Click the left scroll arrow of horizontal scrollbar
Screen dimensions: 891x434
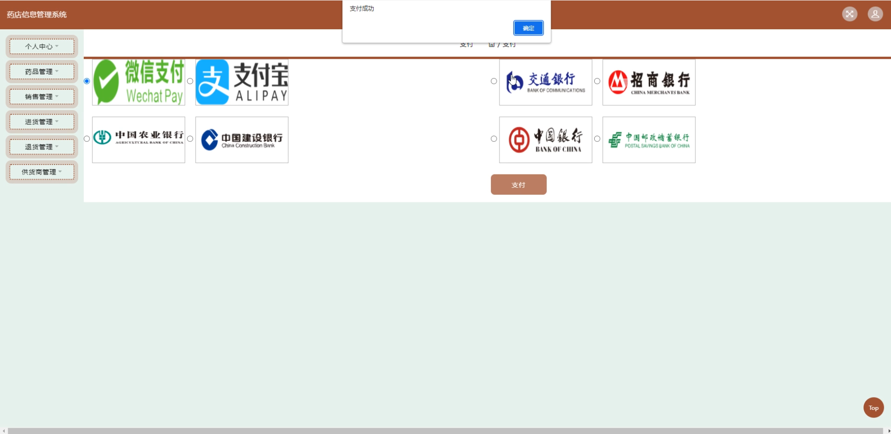click(x=3, y=431)
